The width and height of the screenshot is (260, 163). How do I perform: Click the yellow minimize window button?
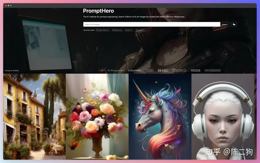pyautogui.click(x=8, y=5)
